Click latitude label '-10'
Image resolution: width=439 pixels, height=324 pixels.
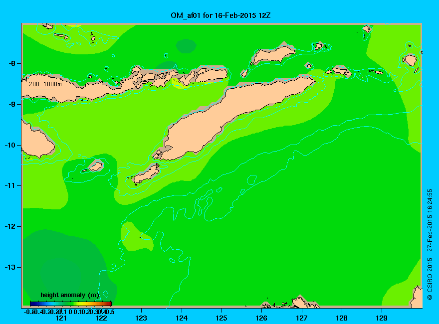(10, 145)
